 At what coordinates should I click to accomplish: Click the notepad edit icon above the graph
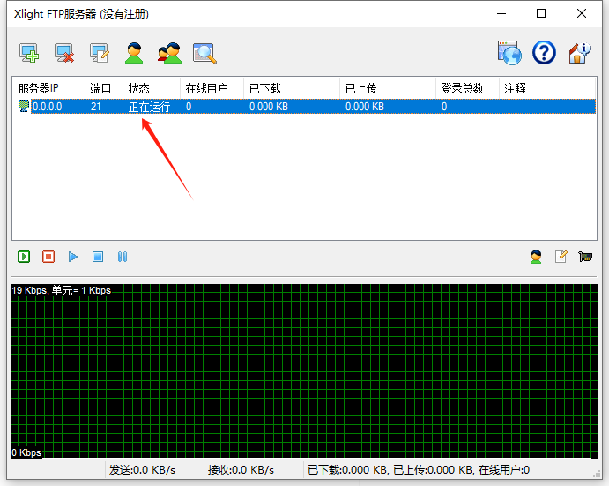click(561, 257)
